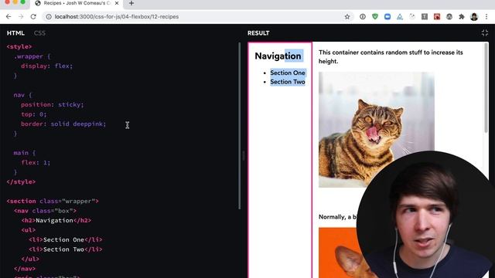Open the Extensions puzzle-piece menu
Viewport: 495px width, 278px height.
(462, 17)
